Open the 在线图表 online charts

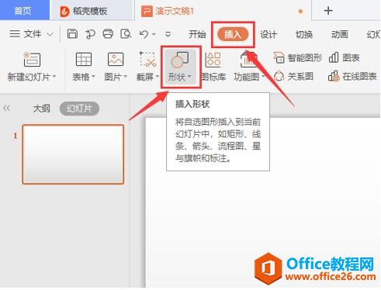[x=352, y=76]
